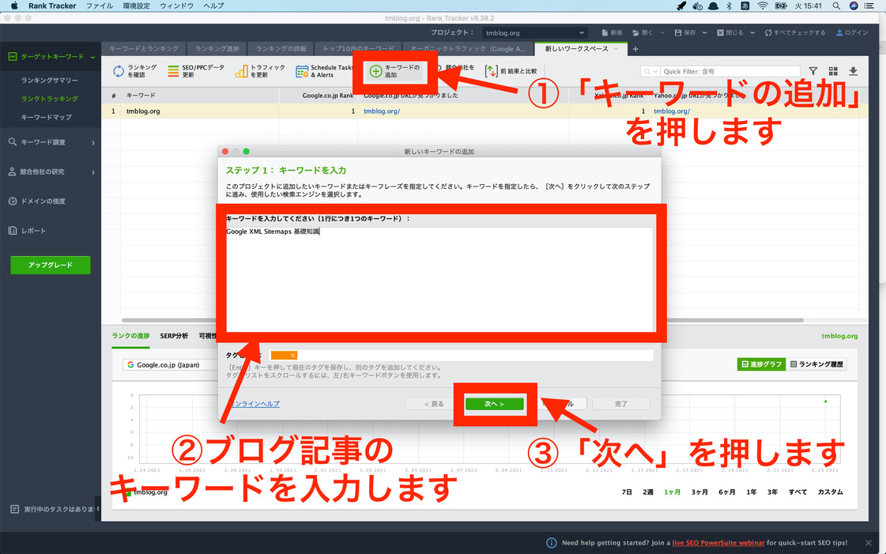Click the SEO/PPCデータ更新 toolbar icon

[x=173, y=71]
